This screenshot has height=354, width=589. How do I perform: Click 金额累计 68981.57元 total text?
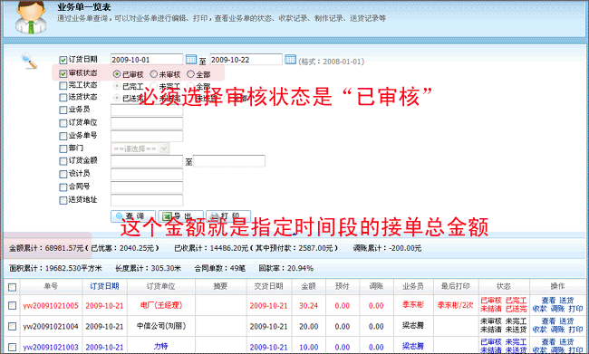tap(46, 248)
